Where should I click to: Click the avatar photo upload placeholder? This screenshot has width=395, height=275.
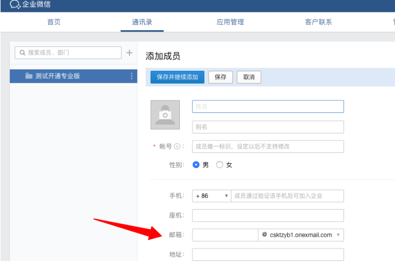(x=165, y=115)
